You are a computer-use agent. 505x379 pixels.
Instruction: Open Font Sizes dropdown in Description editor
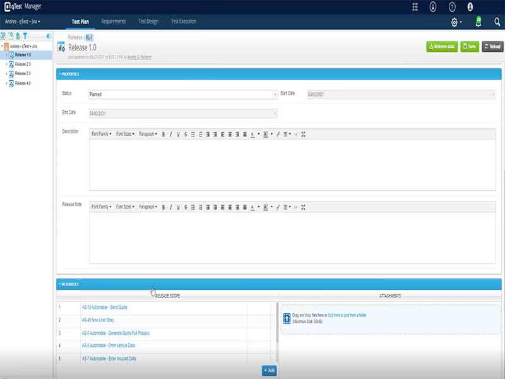pos(125,134)
